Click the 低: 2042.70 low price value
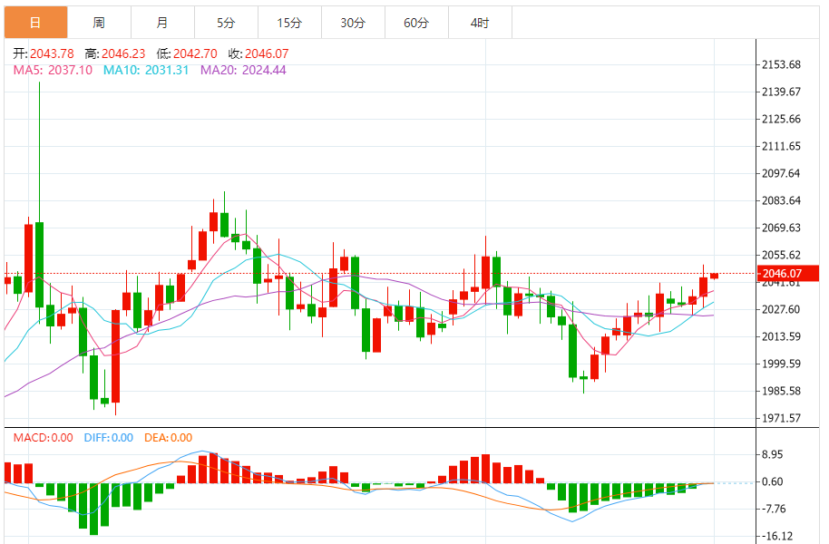 (187, 53)
